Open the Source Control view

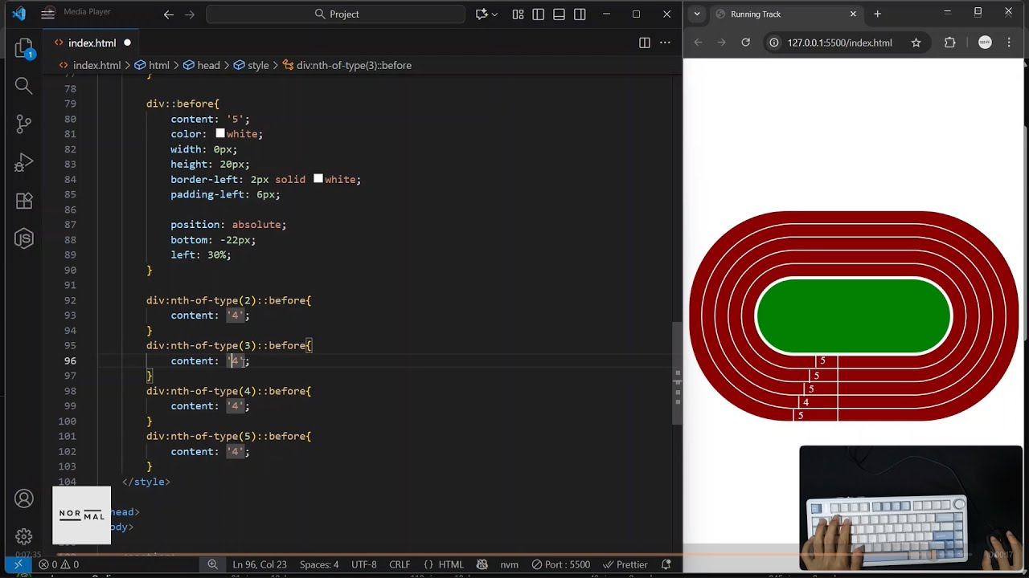point(23,124)
